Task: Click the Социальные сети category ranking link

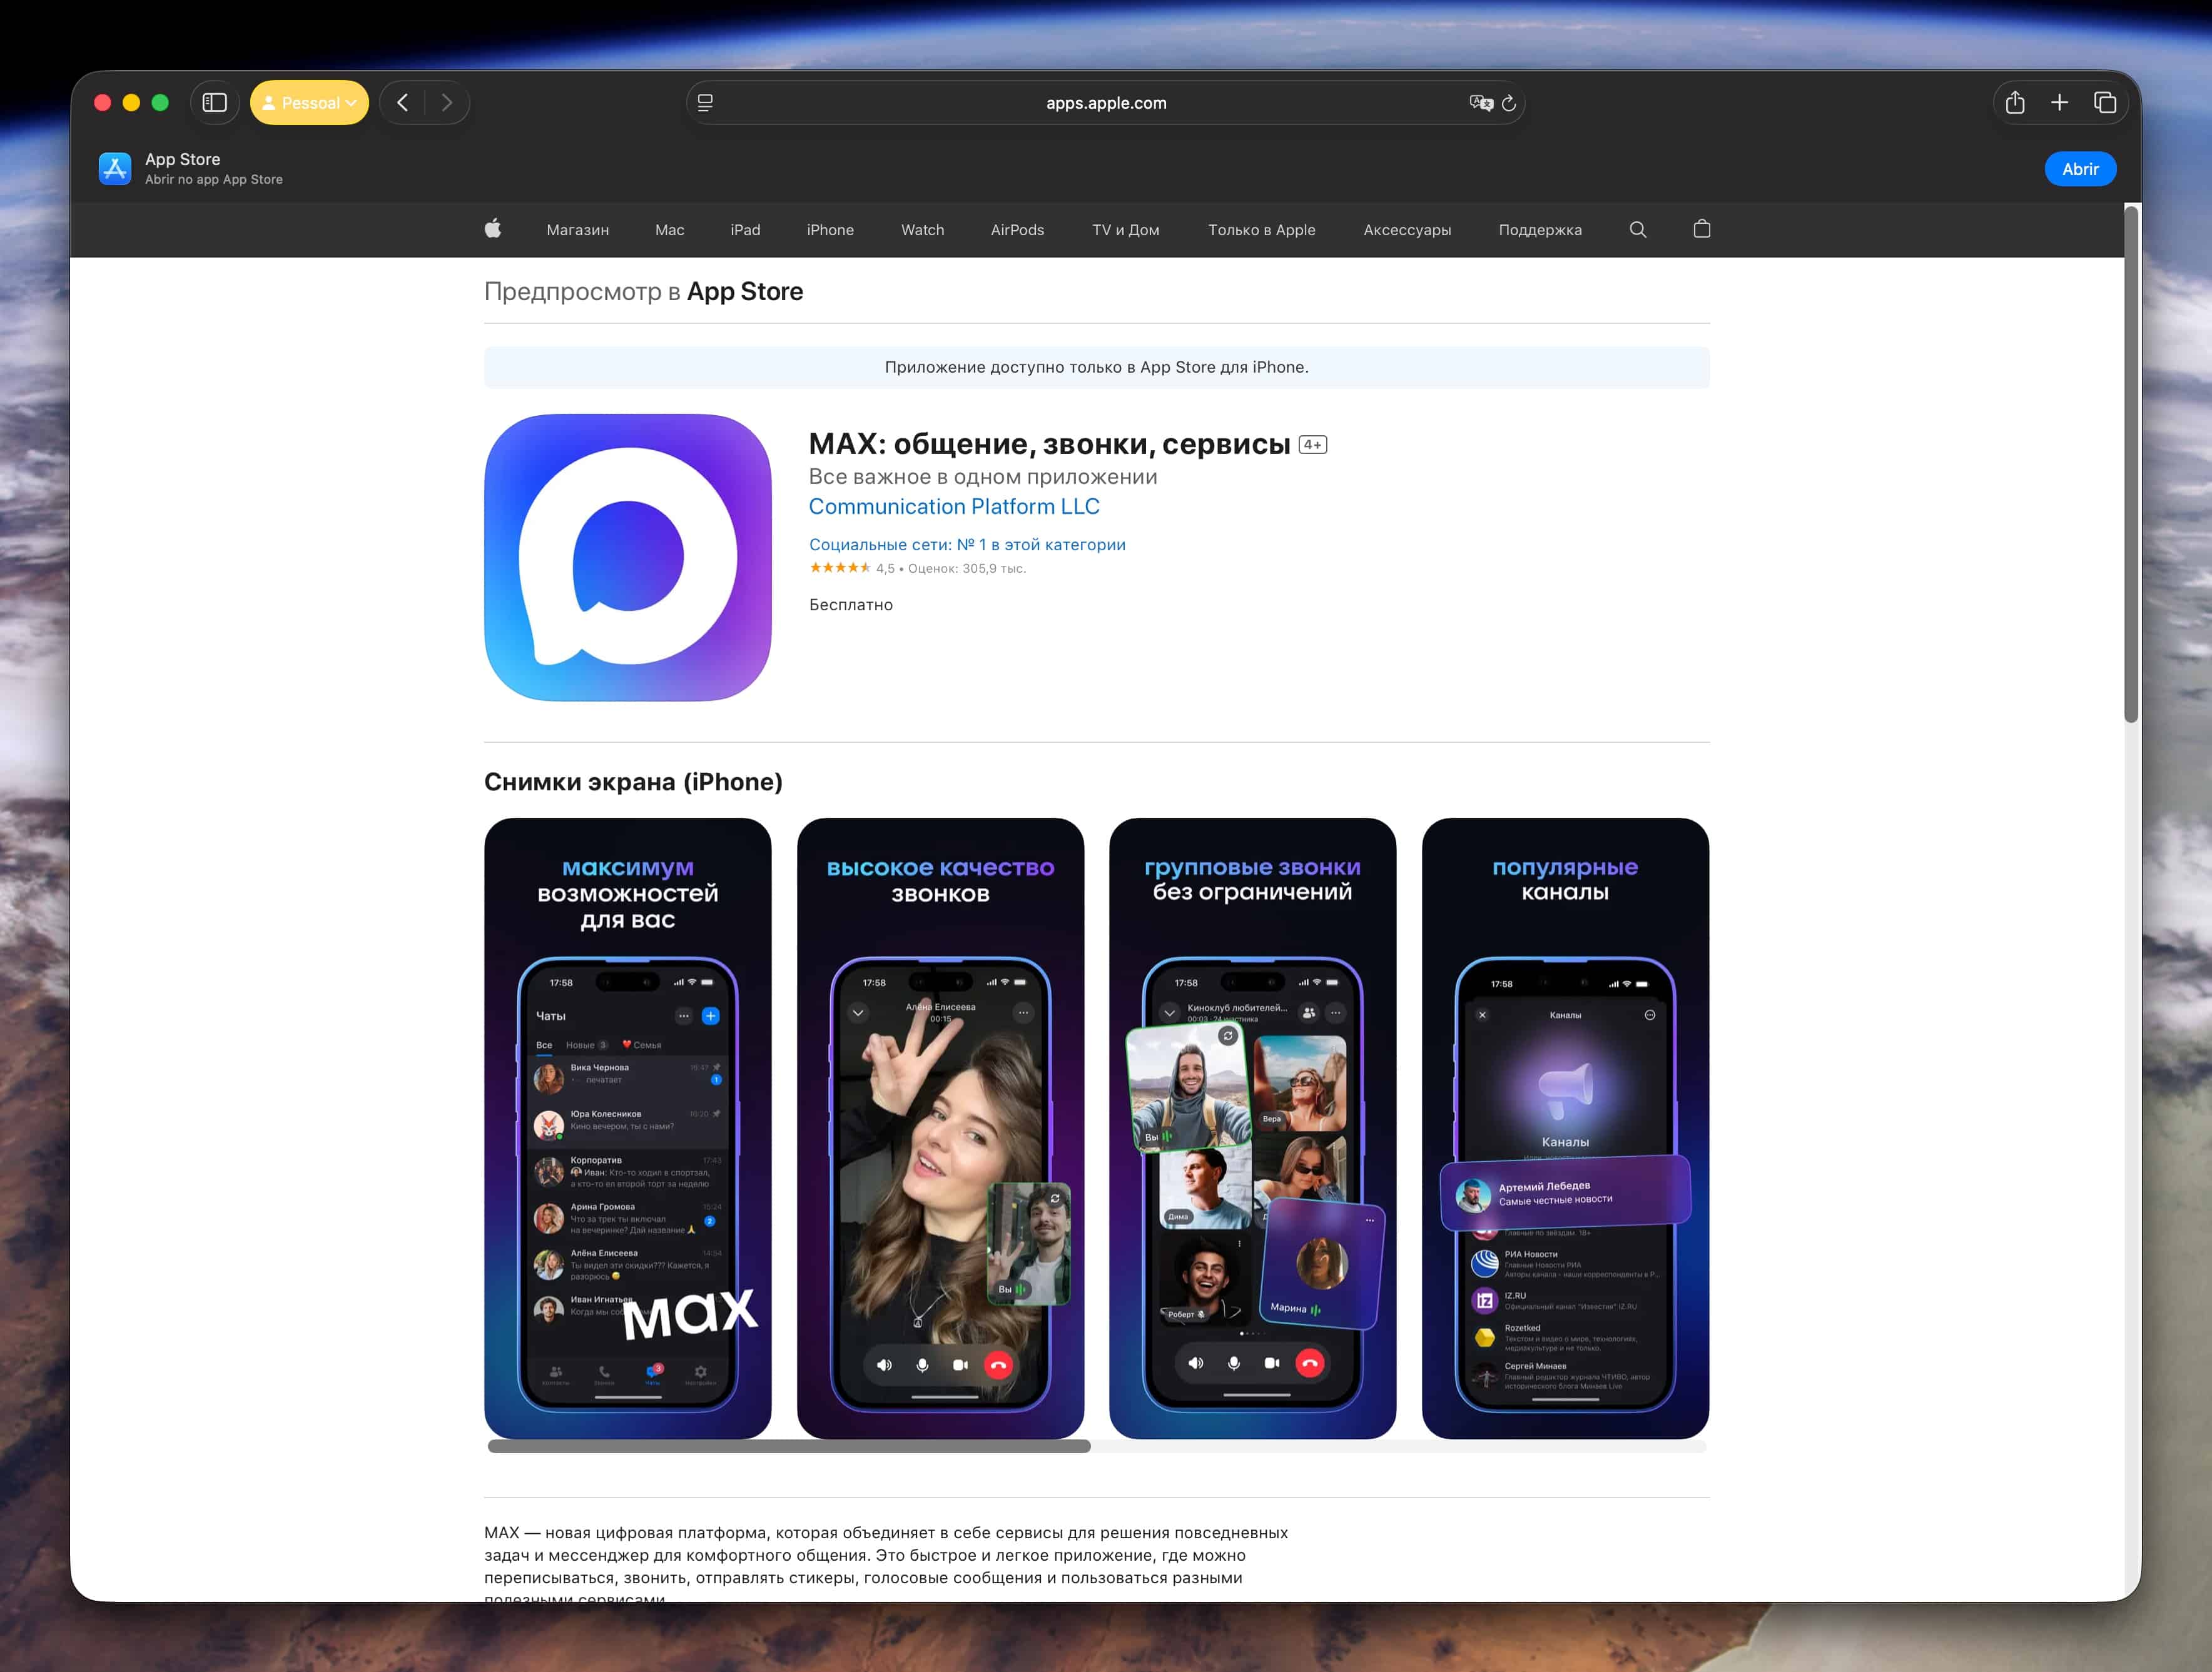Action: pyautogui.click(x=967, y=545)
